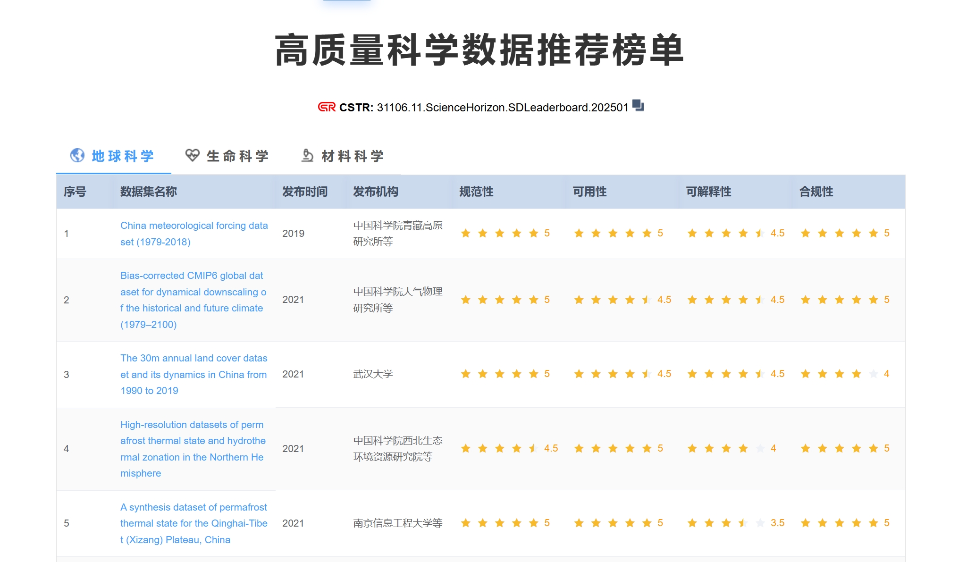Click the copy icon beside CSTR identifier
Image resolution: width=967 pixels, height=562 pixels.
tap(638, 105)
